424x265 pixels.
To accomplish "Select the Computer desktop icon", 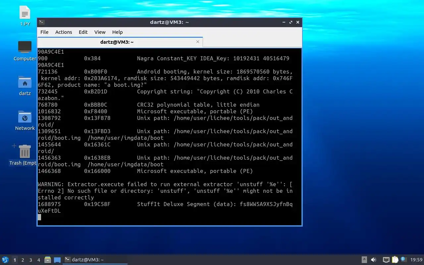I will (25, 51).
